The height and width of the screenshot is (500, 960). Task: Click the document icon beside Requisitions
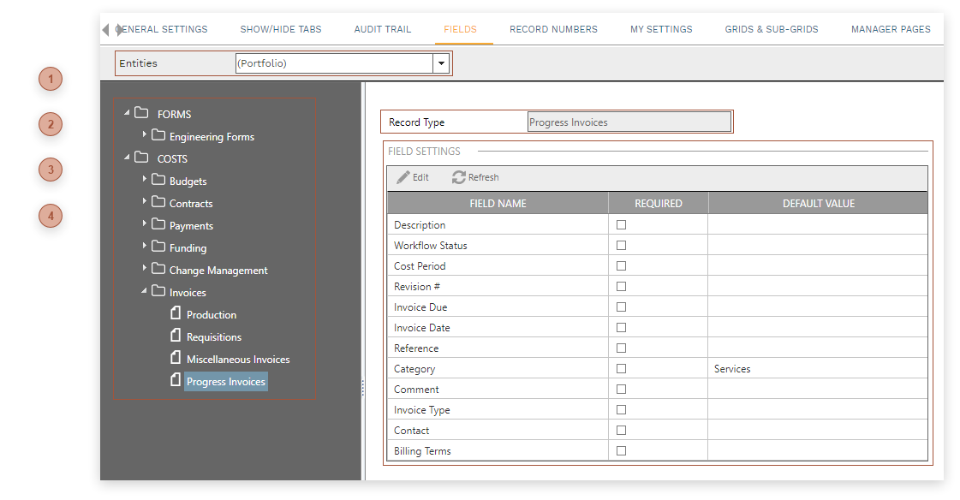tap(175, 336)
